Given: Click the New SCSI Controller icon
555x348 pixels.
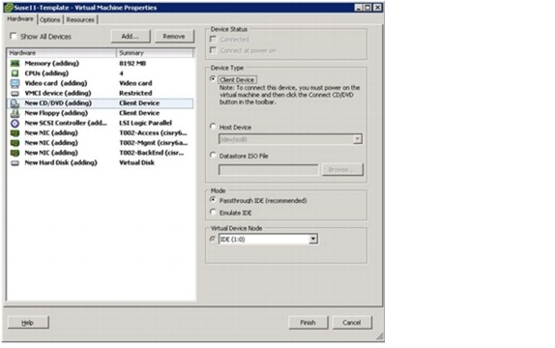Looking at the screenshot, I should [15, 123].
